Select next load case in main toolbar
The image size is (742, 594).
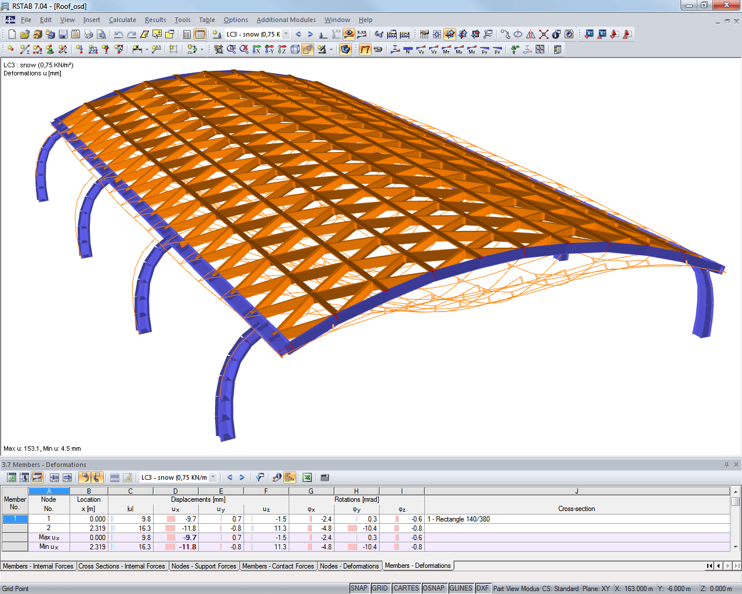click(310, 34)
